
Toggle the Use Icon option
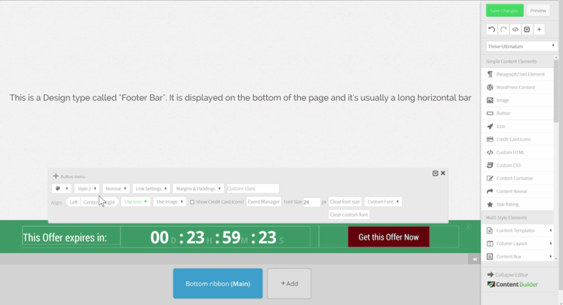(135, 202)
